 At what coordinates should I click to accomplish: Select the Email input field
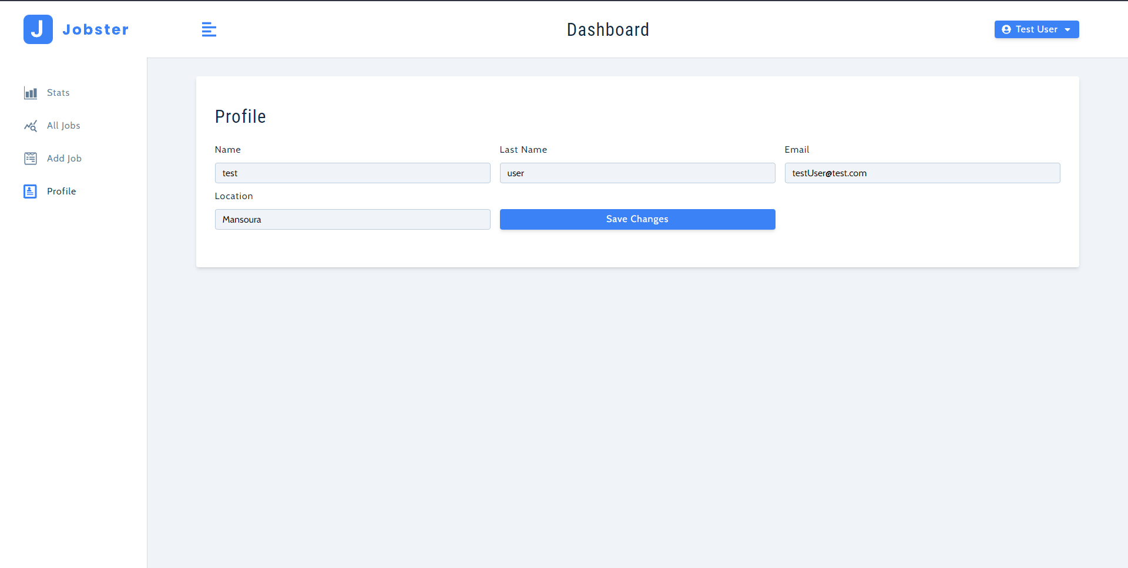tap(922, 173)
